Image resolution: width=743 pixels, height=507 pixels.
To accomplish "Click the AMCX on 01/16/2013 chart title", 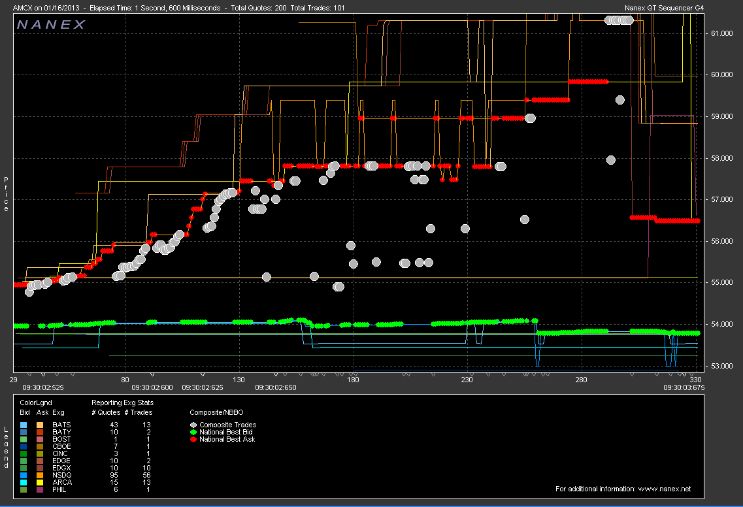I will tap(46, 8).
